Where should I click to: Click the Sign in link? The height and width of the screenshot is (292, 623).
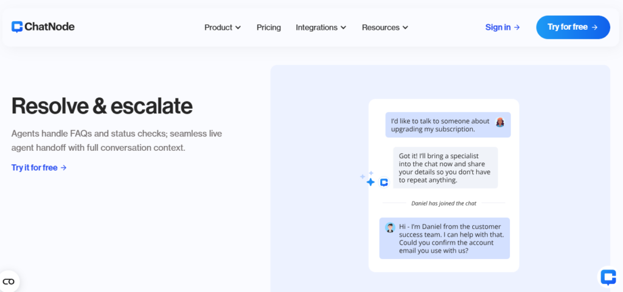(502, 27)
